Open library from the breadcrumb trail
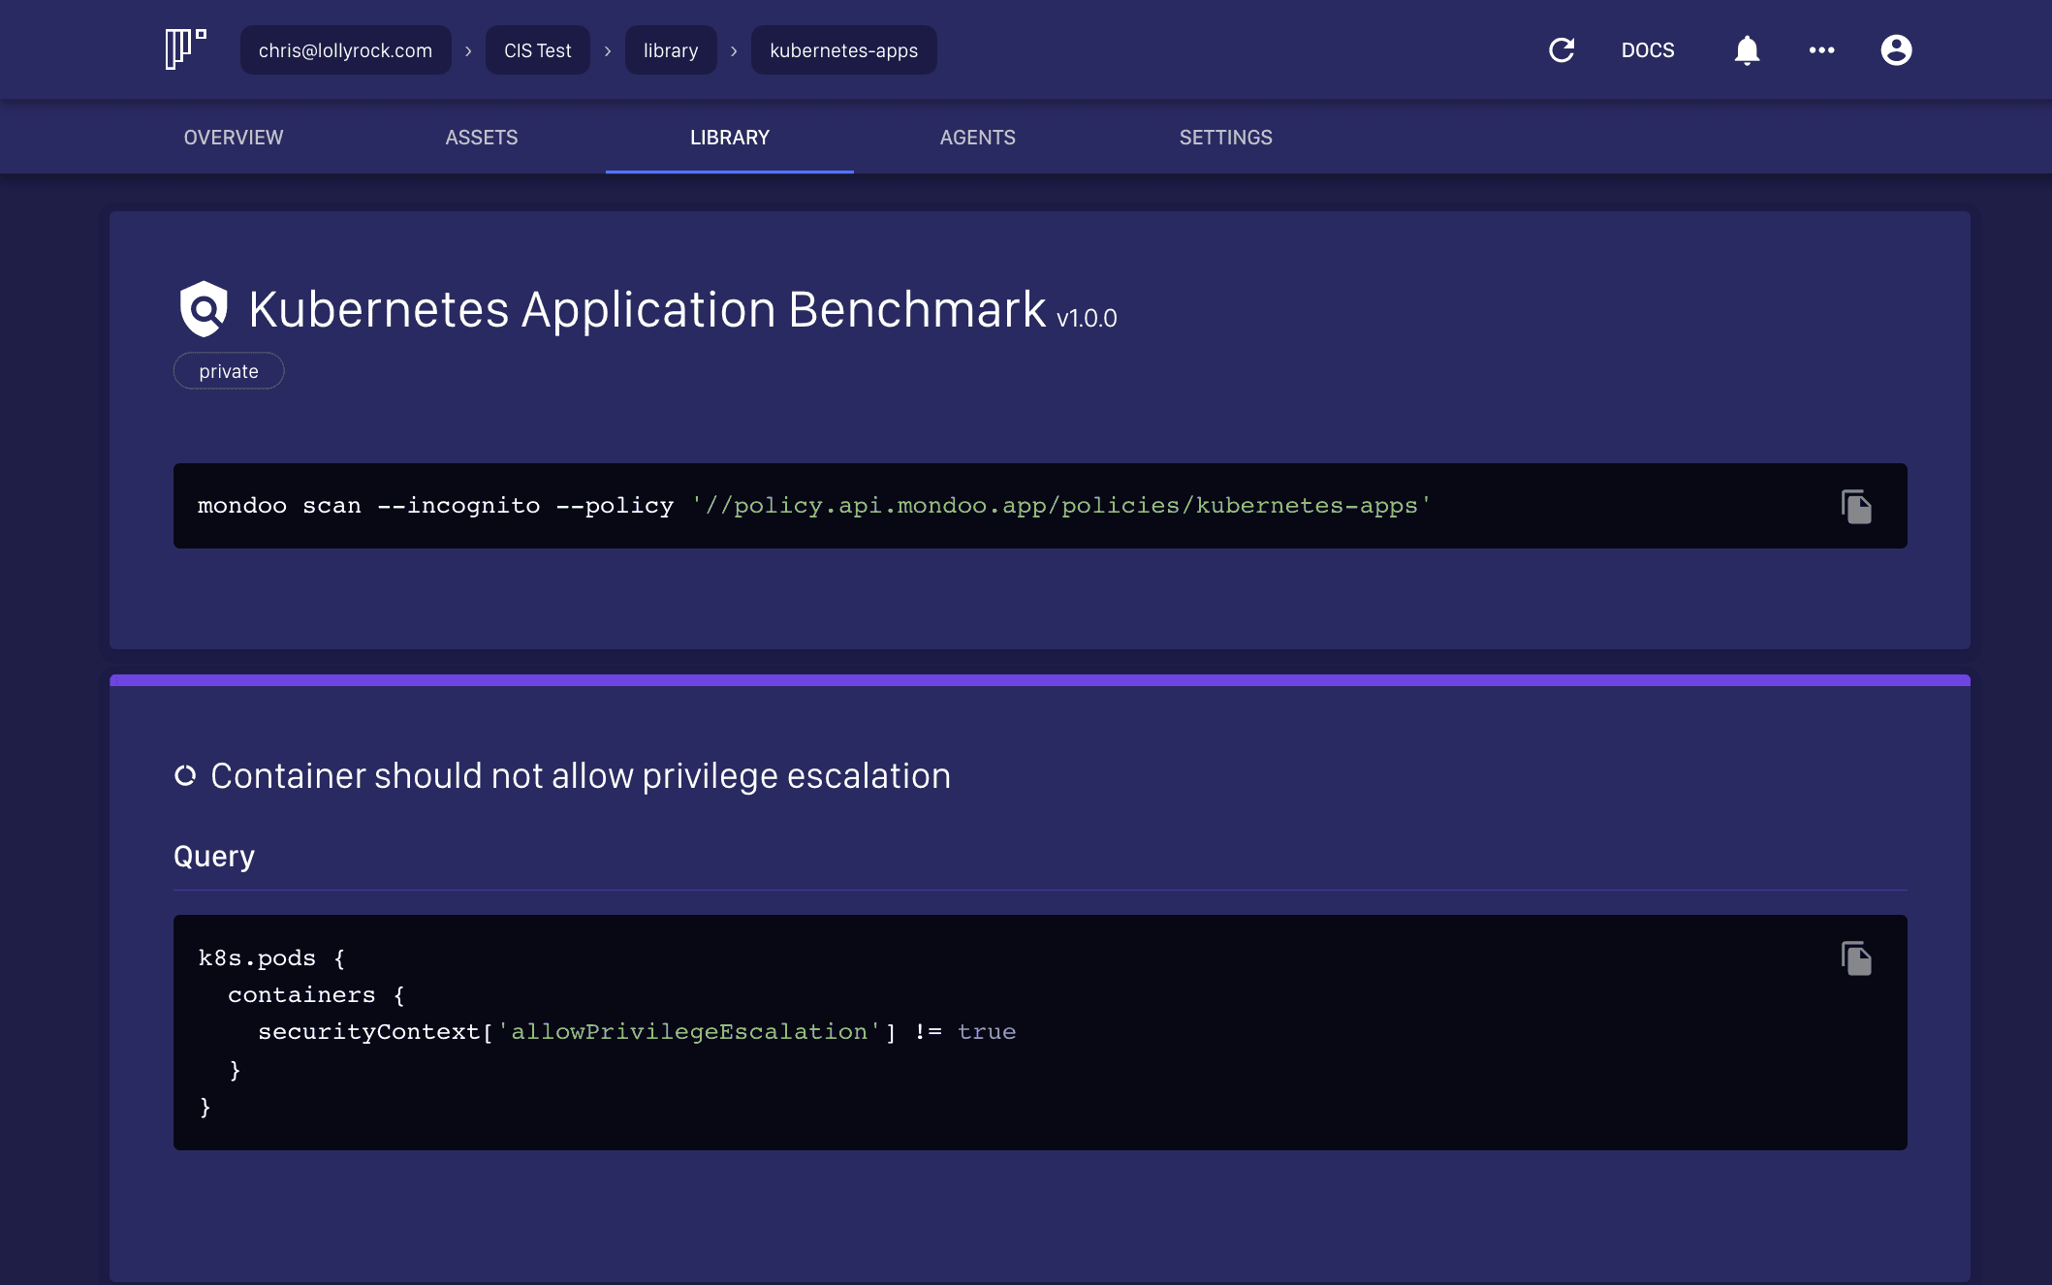Screen dimensions: 2052x1285 [671, 49]
